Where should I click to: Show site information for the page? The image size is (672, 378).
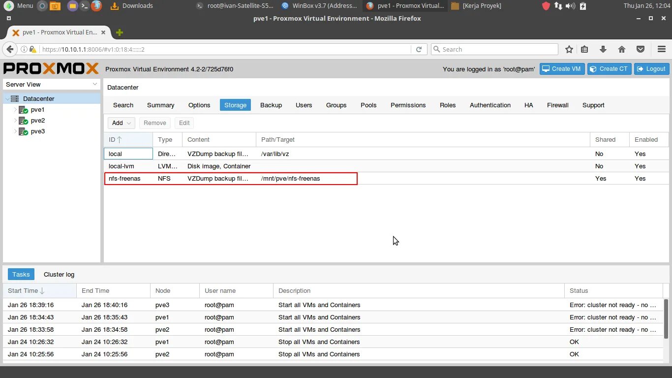(x=24, y=49)
